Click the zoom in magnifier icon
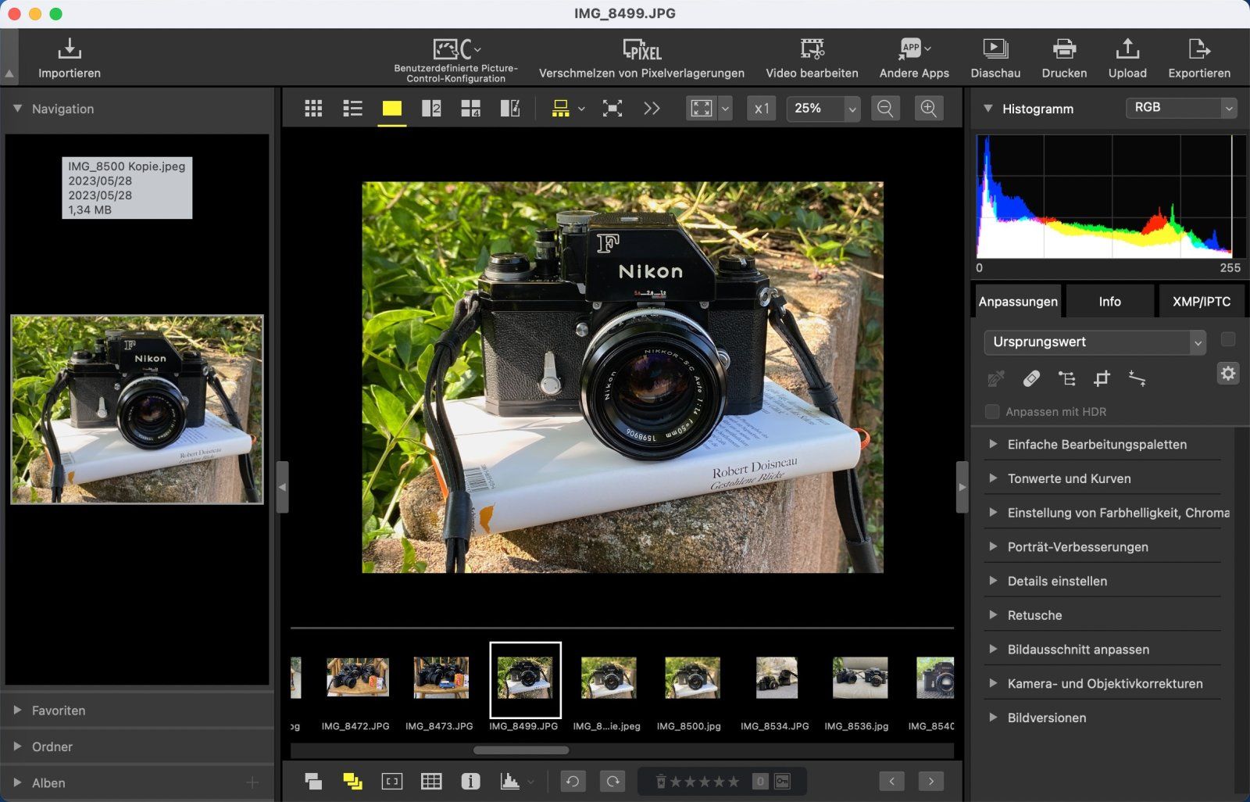The image size is (1250, 802). click(928, 109)
